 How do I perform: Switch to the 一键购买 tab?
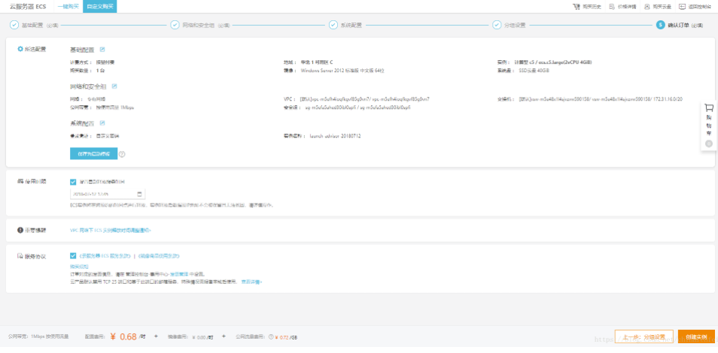point(68,7)
